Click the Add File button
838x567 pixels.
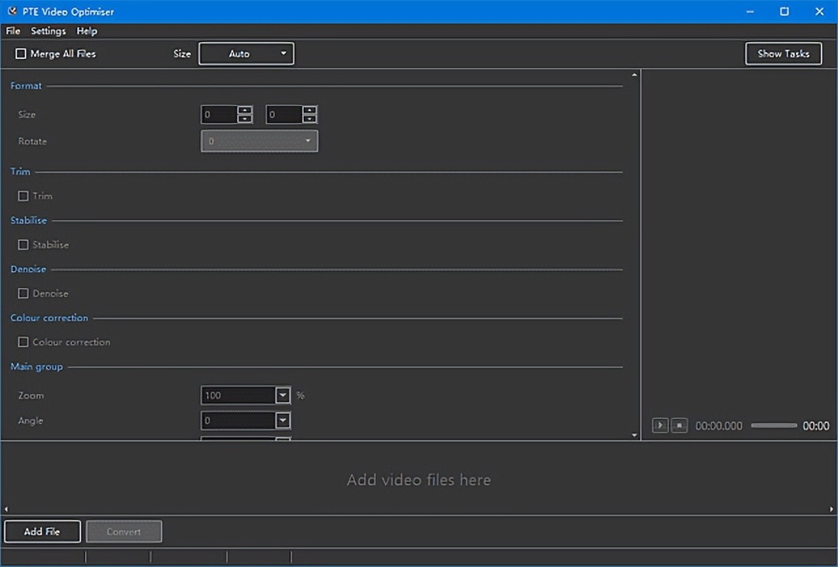pyautogui.click(x=43, y=532)
